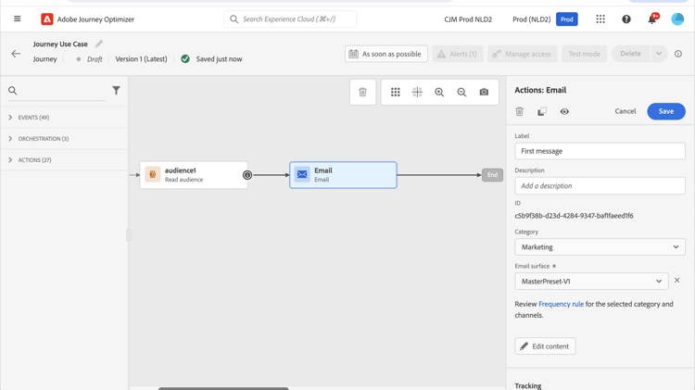Click the Edit content button

(x=545, y=346)
